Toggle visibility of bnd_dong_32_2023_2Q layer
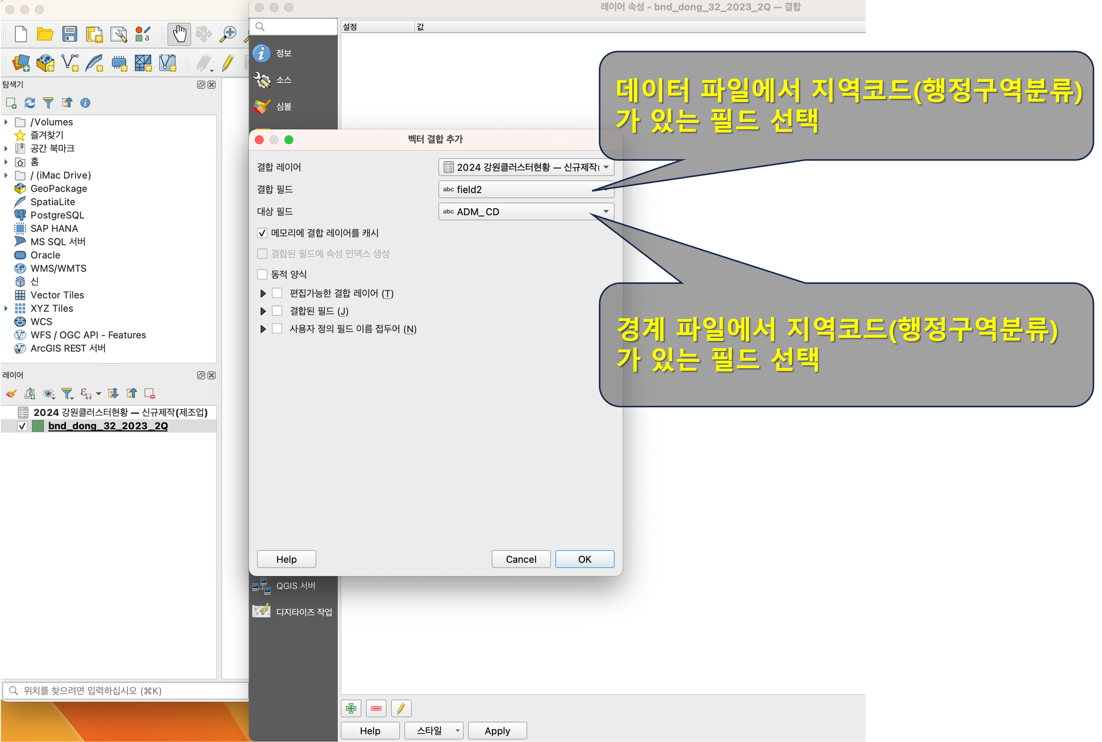 22,426
